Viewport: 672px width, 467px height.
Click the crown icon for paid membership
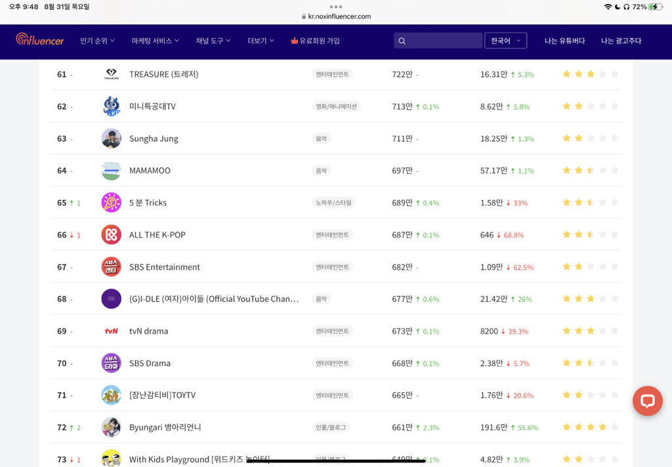coord(294,41)
